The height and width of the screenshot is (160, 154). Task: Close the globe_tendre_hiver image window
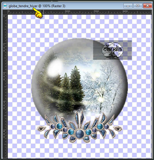click(147, 6)
